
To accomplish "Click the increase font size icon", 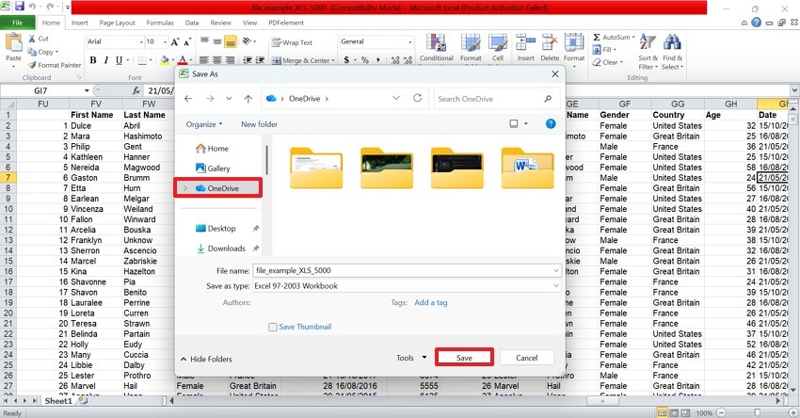I will (x=175, y=41).
